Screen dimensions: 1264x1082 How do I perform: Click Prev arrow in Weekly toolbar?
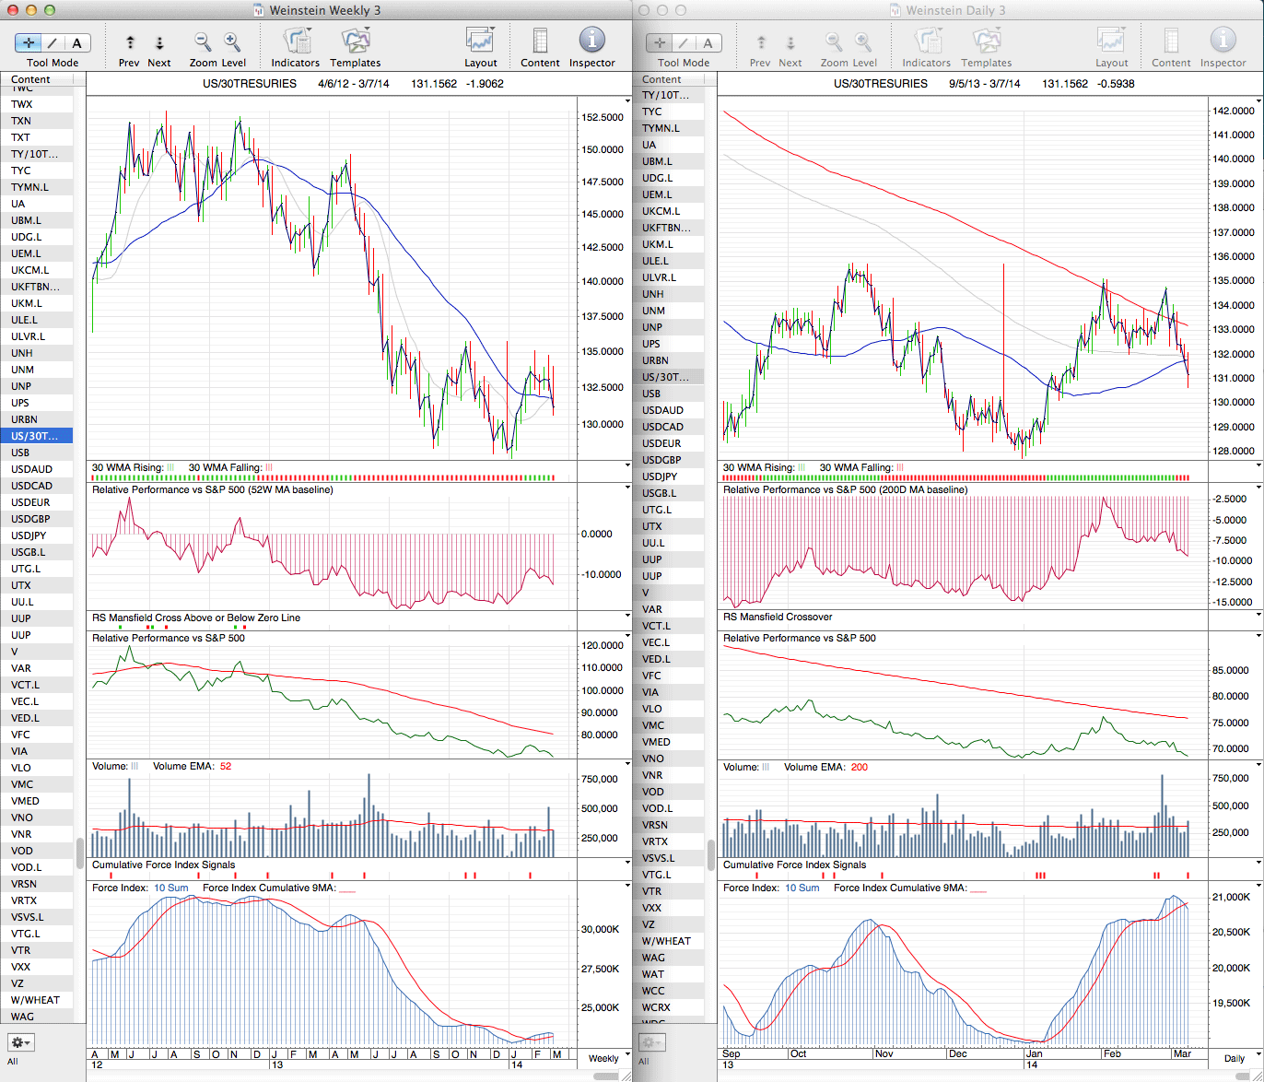coord(130,42)
